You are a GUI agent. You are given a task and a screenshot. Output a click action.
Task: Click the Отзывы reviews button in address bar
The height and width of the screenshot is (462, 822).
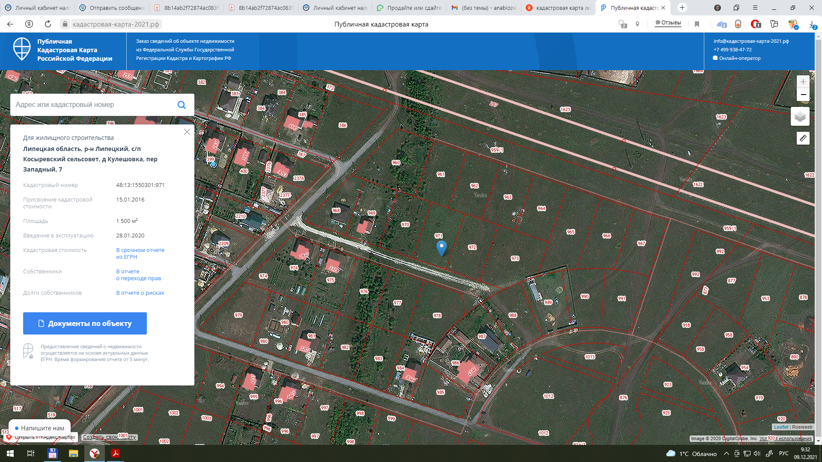pyautogui.click(x=668, y=23)
